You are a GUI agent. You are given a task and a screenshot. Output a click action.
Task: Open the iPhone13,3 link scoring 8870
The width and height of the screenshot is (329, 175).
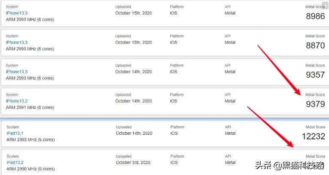17,42
